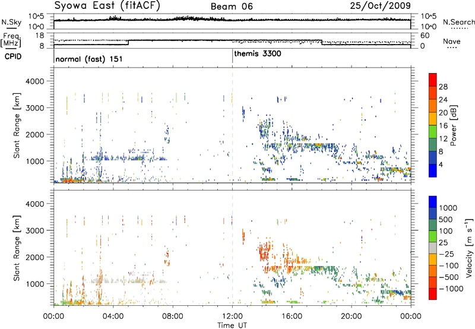475x329 pixels.
Task: Click the 'Time UT' axis title
Action: (232, 325)
